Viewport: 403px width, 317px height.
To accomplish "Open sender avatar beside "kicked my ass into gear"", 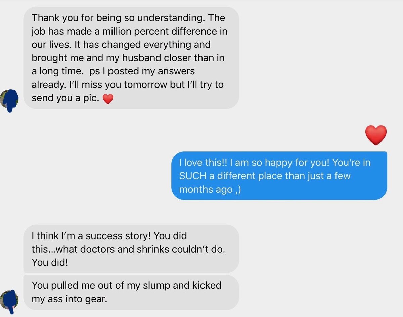I will 9,301.
